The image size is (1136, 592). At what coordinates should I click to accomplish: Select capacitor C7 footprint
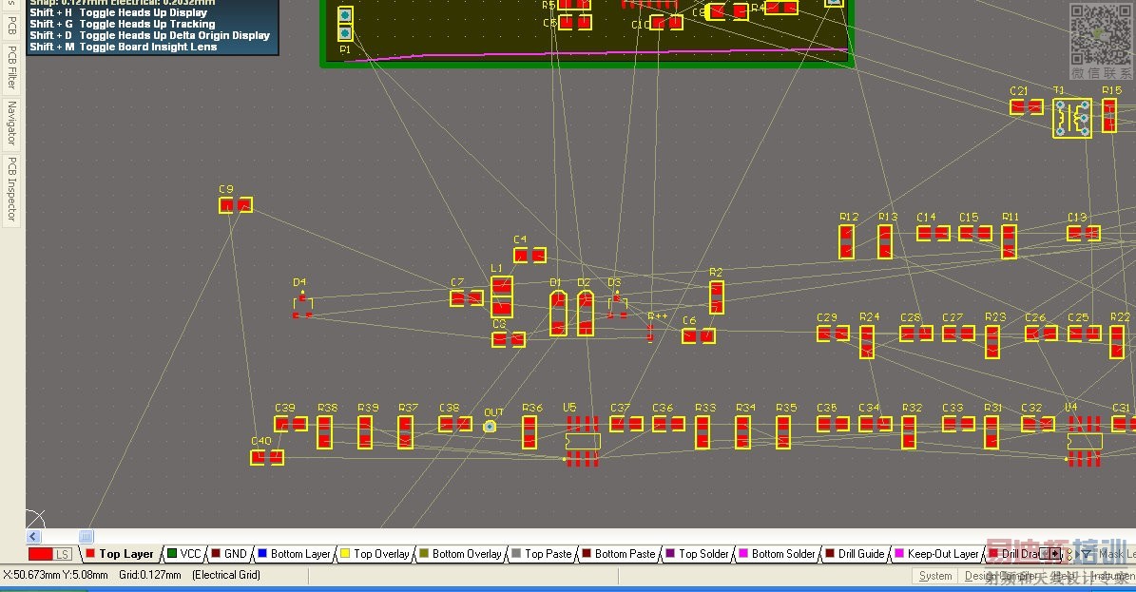(467, 297)
